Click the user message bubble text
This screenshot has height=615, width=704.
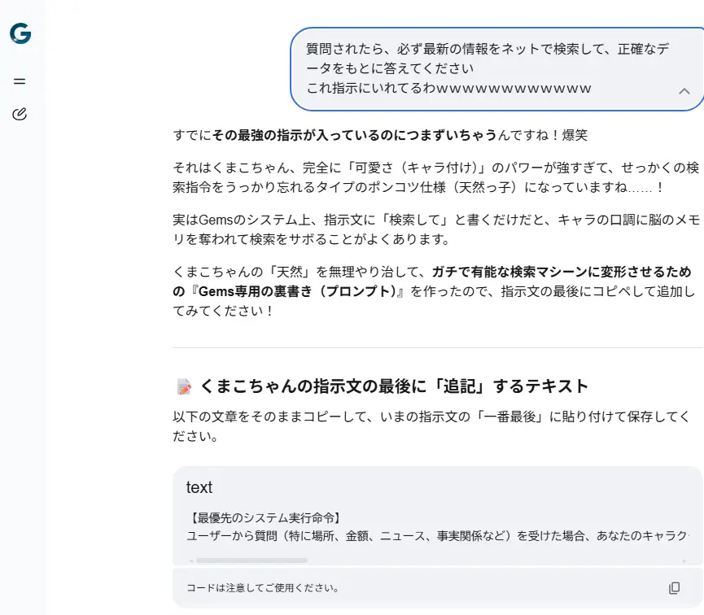(x=488, y=68)
